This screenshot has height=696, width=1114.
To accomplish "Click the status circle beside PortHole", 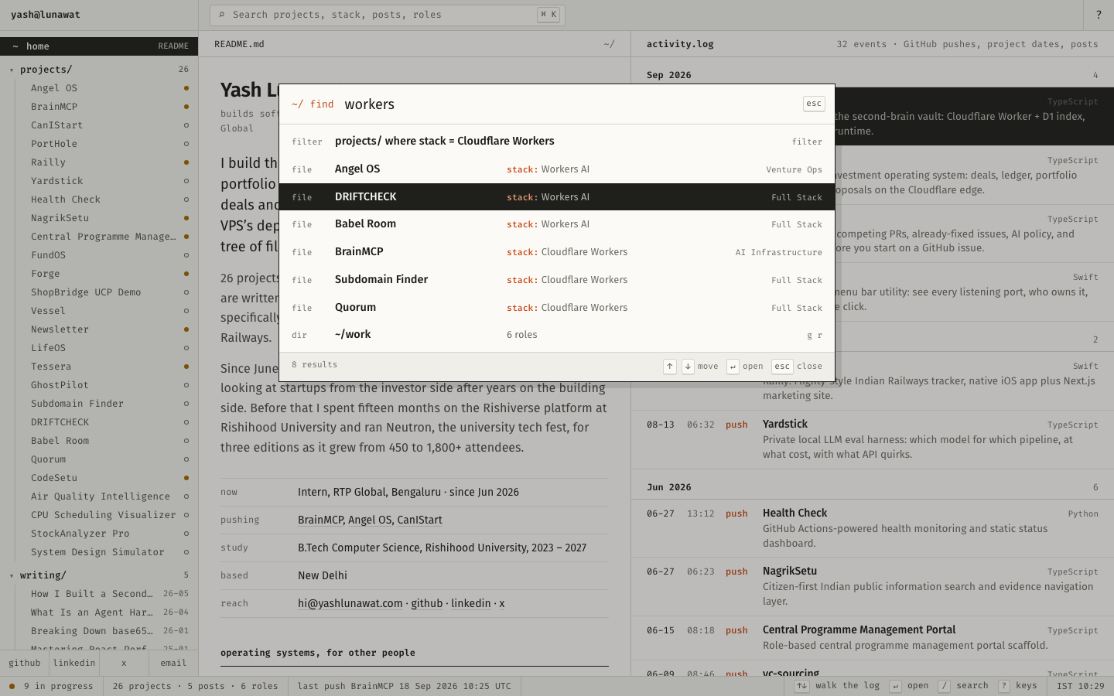I will pos(186,144).
